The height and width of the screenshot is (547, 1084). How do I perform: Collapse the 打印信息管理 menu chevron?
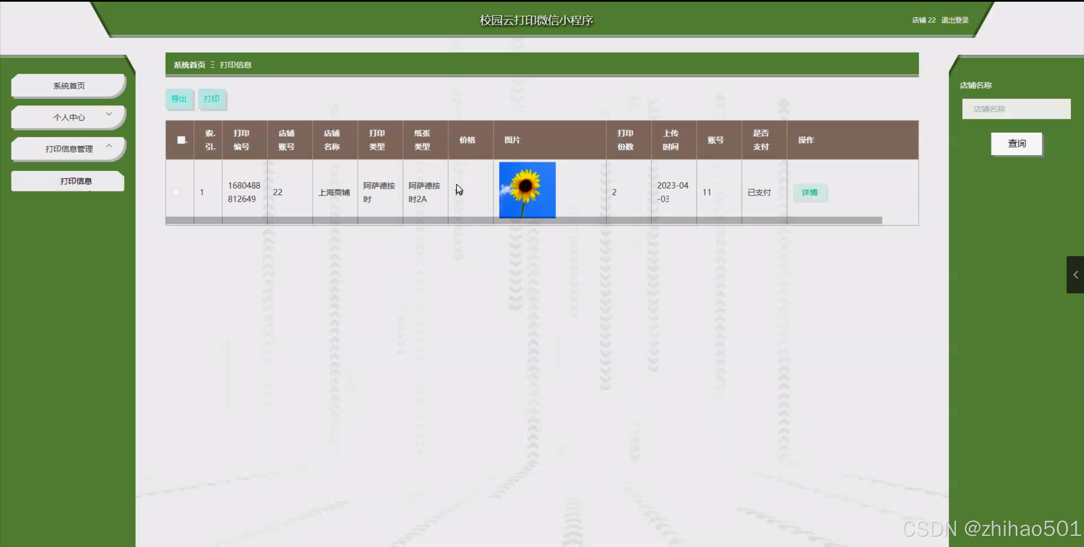click(109, 146)
